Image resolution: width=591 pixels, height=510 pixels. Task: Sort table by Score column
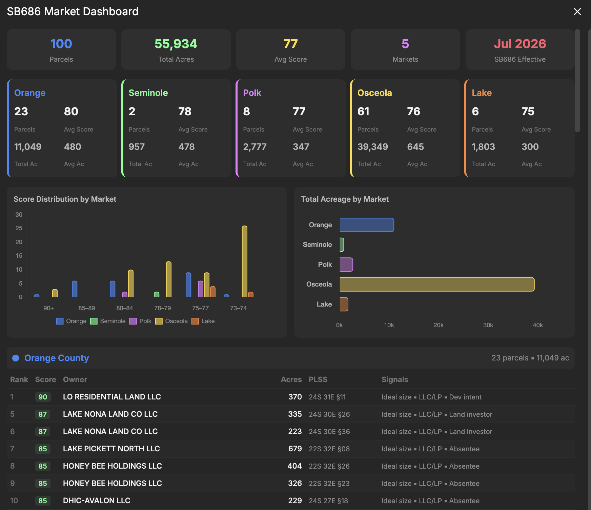point(45,379)
